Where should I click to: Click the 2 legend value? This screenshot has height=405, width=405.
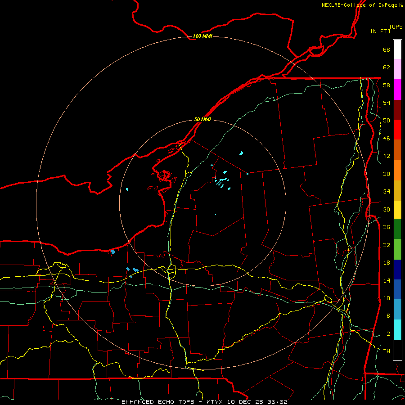click(388, 334)
